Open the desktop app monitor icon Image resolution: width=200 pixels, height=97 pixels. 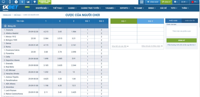point(3,2)
